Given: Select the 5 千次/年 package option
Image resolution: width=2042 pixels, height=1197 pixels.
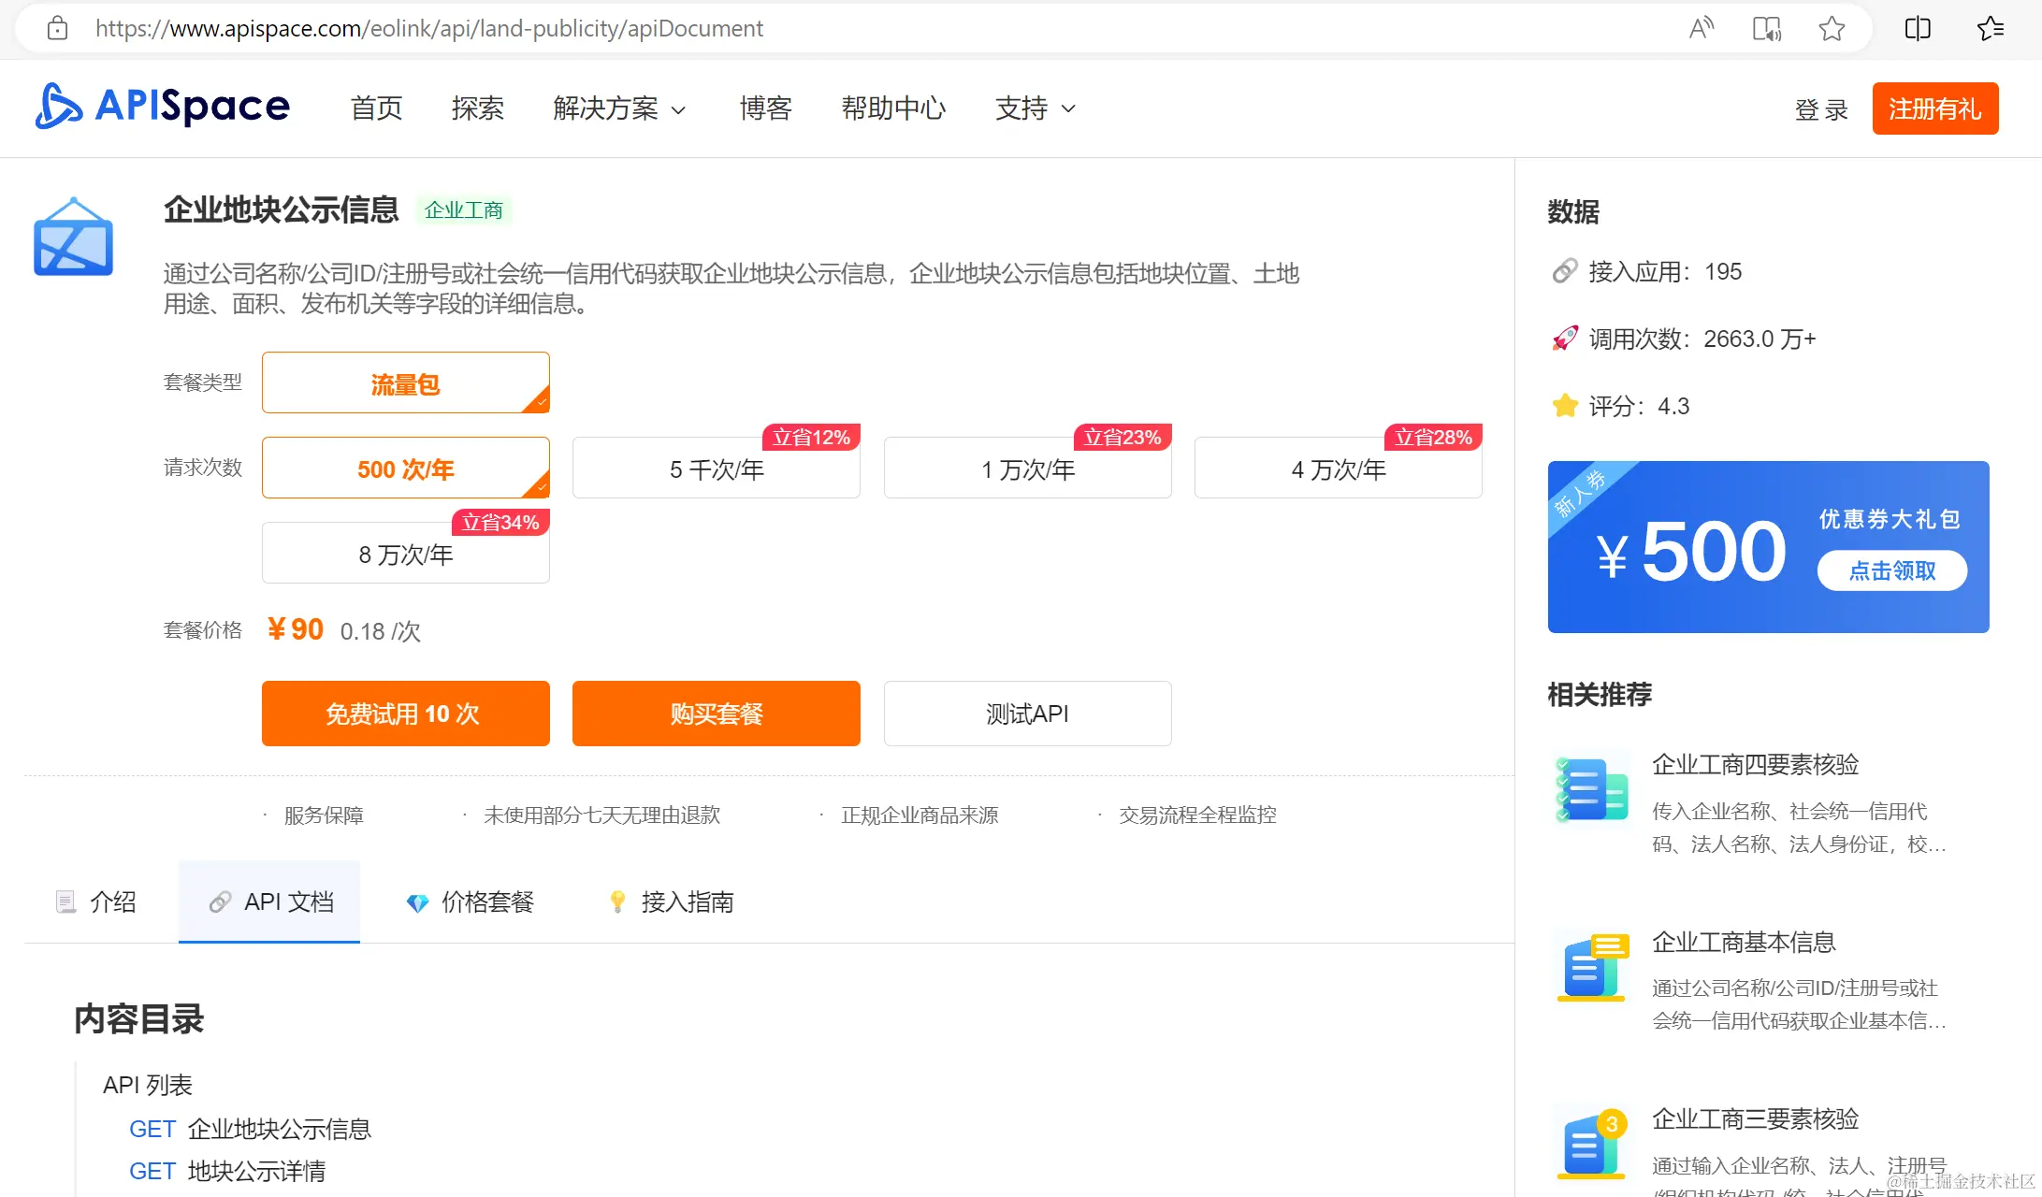Looking at the screenshot, I should 716,469.
